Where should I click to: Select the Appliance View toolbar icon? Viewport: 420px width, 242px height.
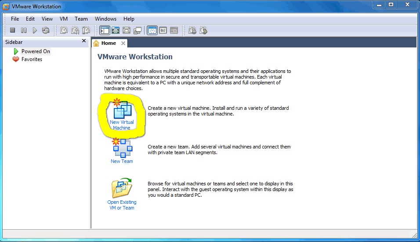pyautogui.click(x=163, y=30)
